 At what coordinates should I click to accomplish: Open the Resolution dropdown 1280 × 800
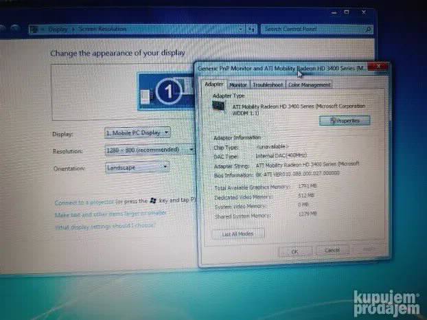(150, 150)
